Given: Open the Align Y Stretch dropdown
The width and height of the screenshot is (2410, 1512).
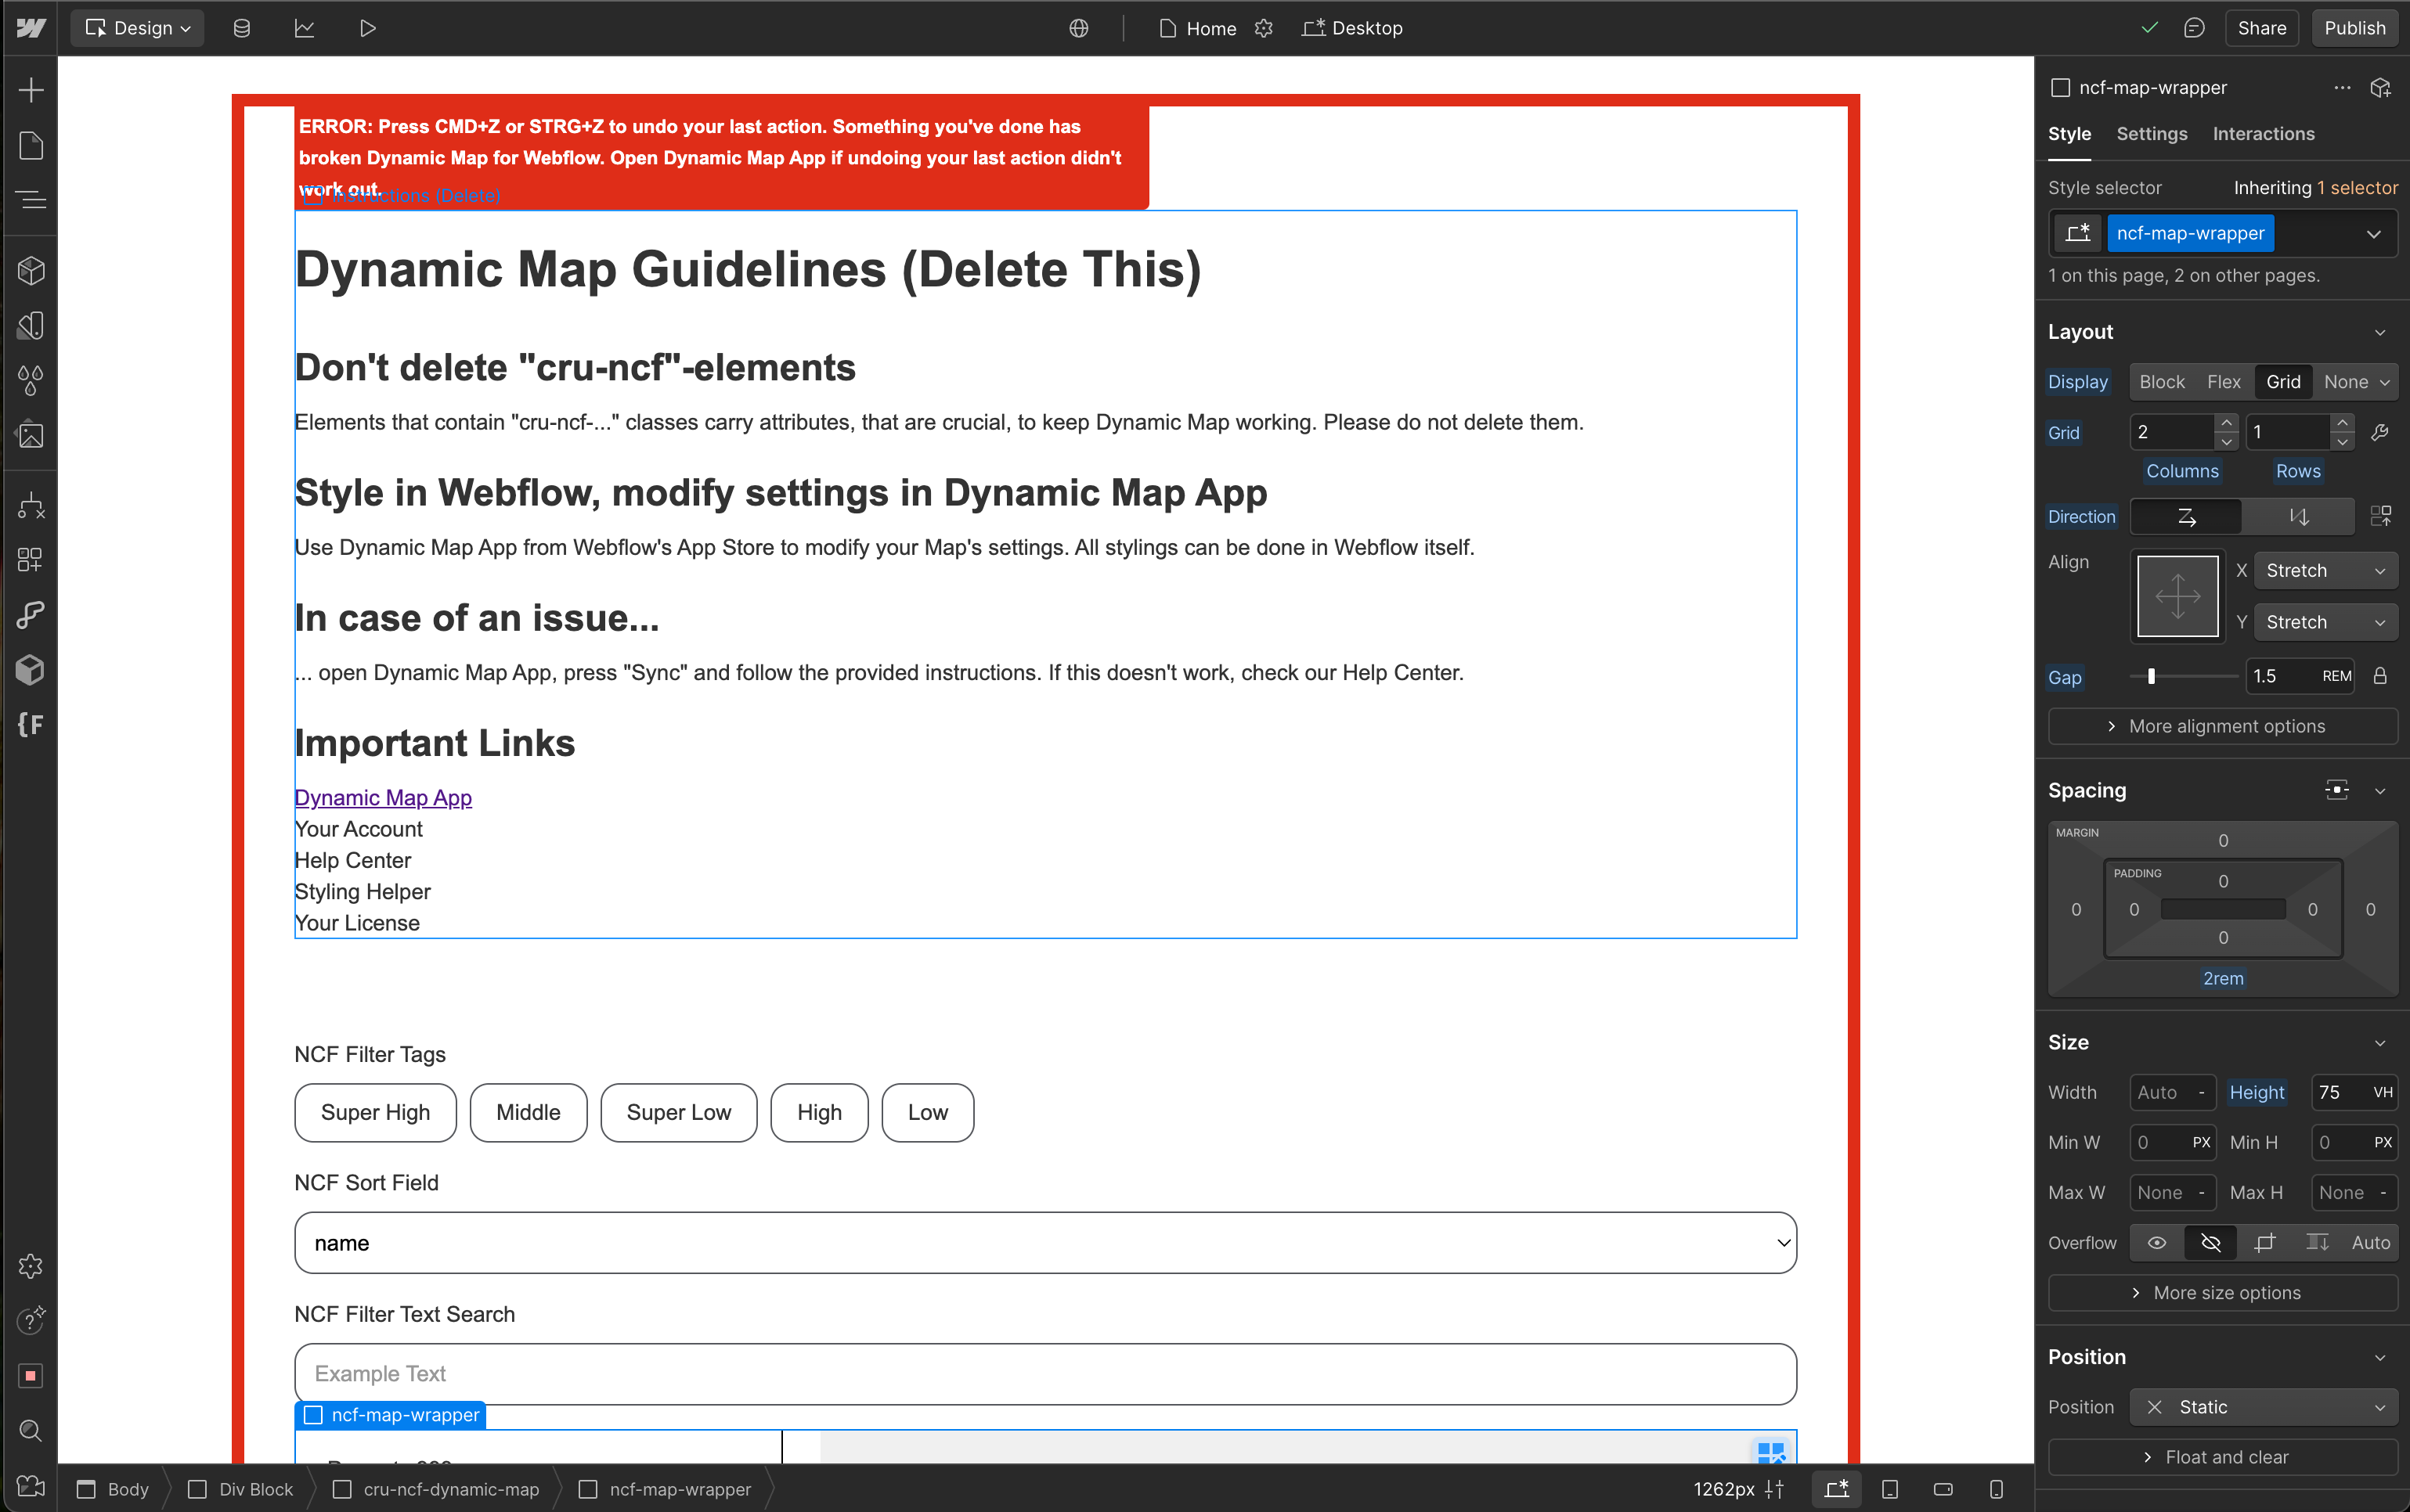Looking at the screenshot, I should [2325, 622].
